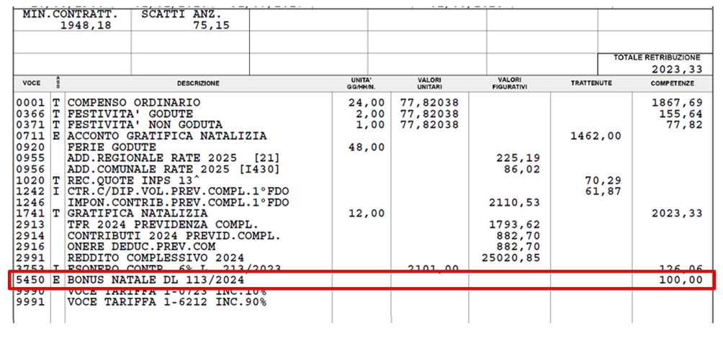Viewport: 723px width, 338px height.
Task: Click the DESCRIZIONE column header
Action: (x=199, y=83)
